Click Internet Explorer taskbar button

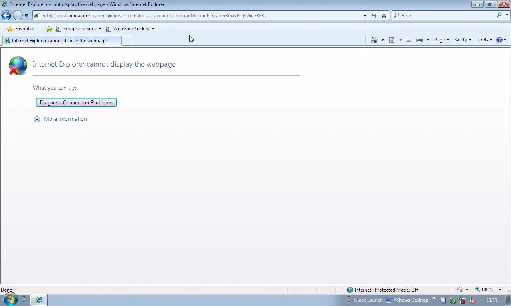[39, 300]
